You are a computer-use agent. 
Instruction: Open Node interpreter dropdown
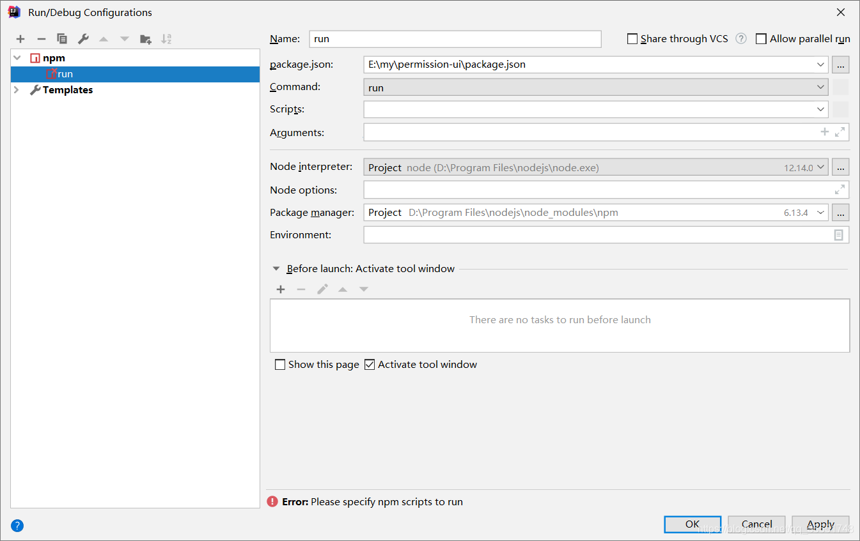click(821, 167)
